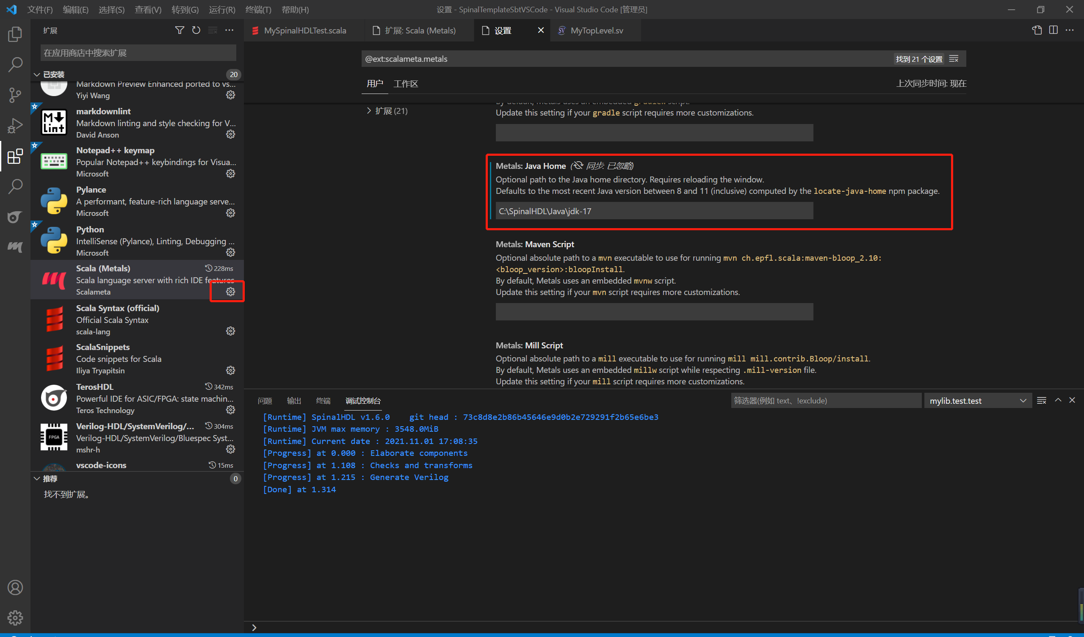Viewport: 1084px width, 637px height.
Task: Open the Edit menu
Action: 75,9
